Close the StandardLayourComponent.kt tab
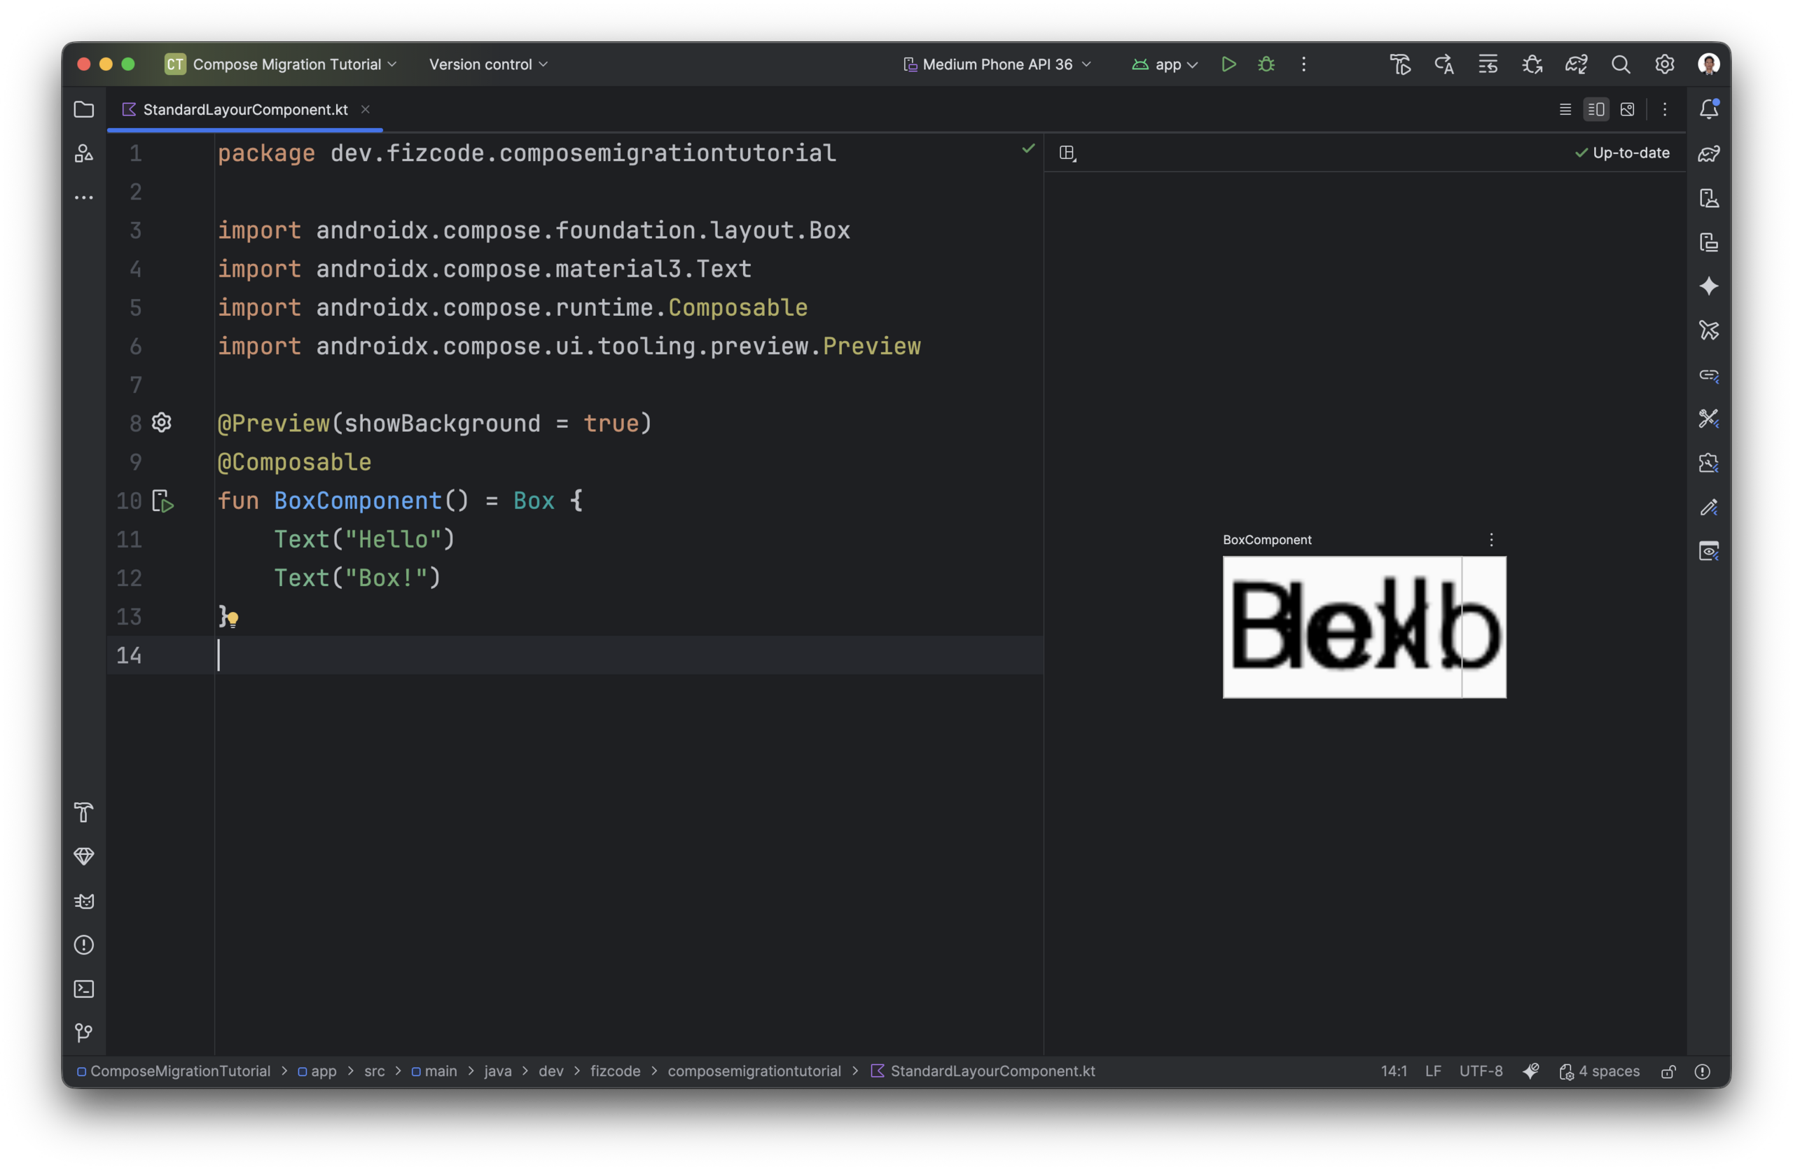 point(366,109)
